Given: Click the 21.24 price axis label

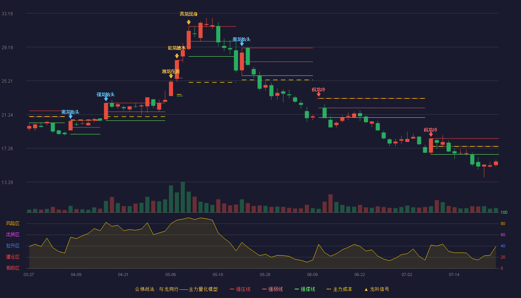Looking at the screenshot, I should (x=7, y=115).
